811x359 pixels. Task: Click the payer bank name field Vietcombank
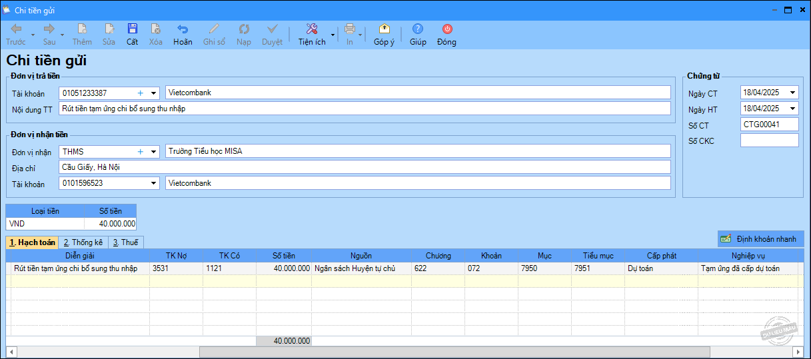tap(418, 93)
